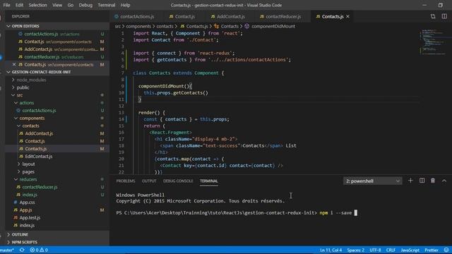Open changes compare icon in editor toolbar
452x254 pixels.
pos(433,16)
